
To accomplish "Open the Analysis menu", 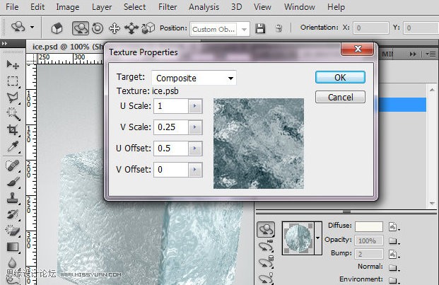I will point(204,7).
